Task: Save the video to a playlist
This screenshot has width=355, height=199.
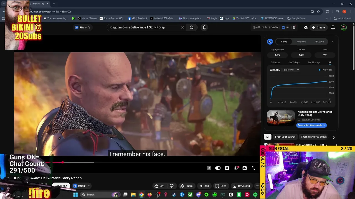Action: (221, 186)
